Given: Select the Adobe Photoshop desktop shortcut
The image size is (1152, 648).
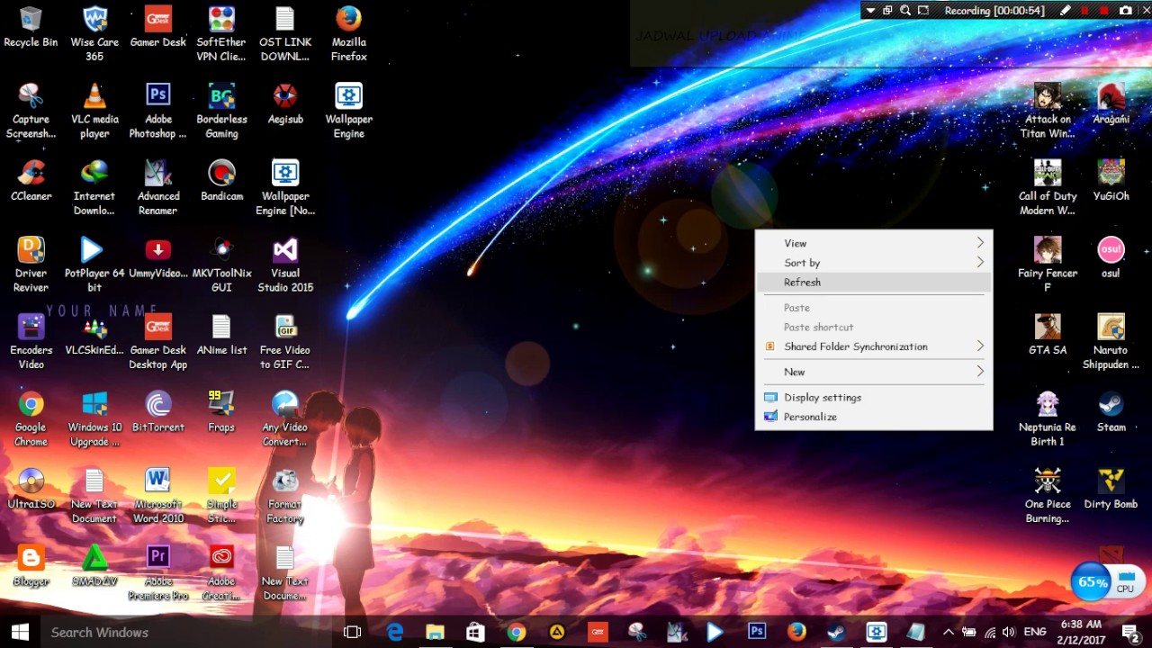Looking at the screenshot, I should pyautogui.click(x=158, y=111).
